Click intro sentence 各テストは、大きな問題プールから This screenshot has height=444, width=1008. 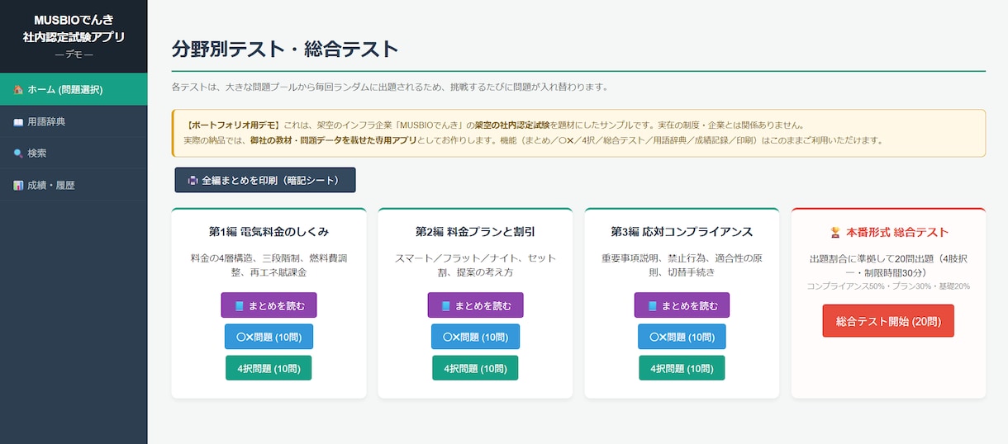click(x=390, y=87)
